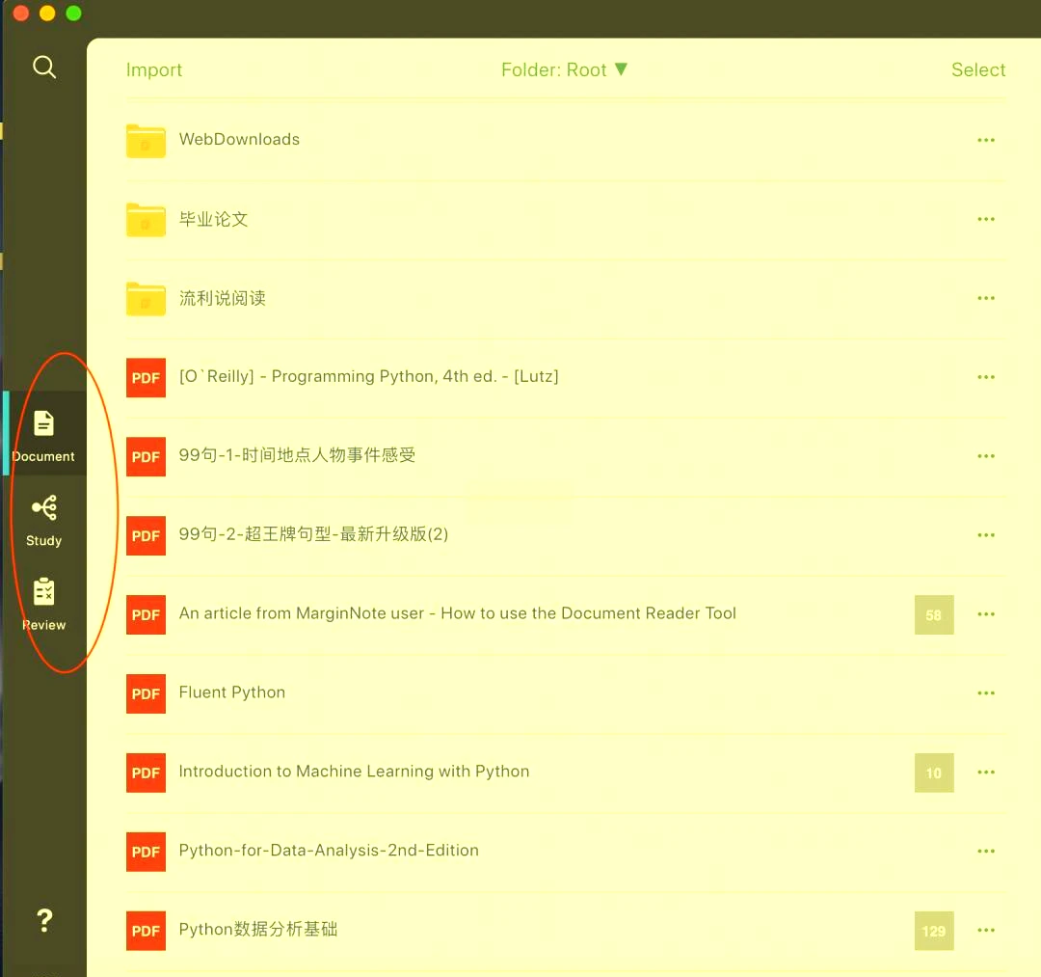Open more options for Fluent Python
1041x977 pixels.
[985, 693]
